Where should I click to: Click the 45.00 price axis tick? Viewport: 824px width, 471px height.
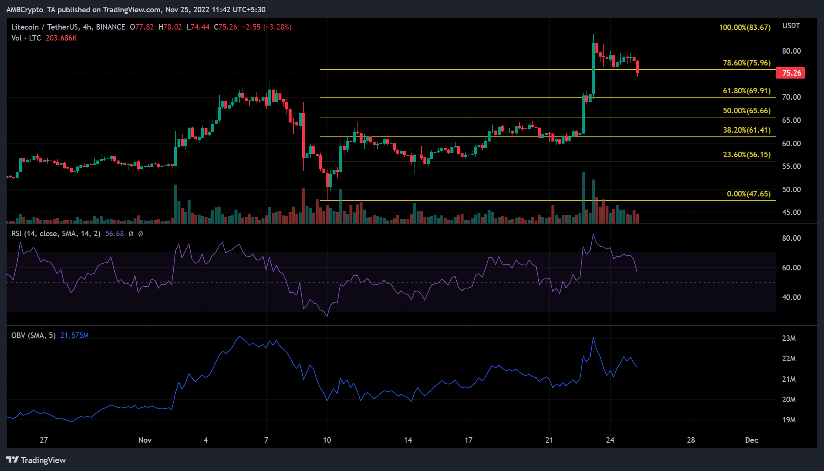point(791,212)
